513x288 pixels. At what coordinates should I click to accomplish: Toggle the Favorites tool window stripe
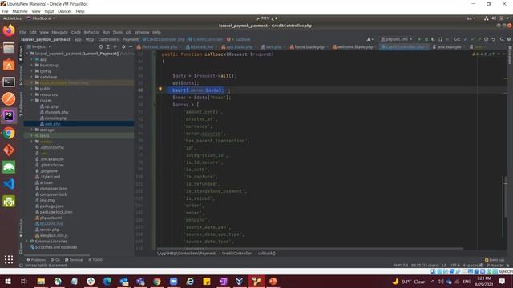click(x=21, y=227)
